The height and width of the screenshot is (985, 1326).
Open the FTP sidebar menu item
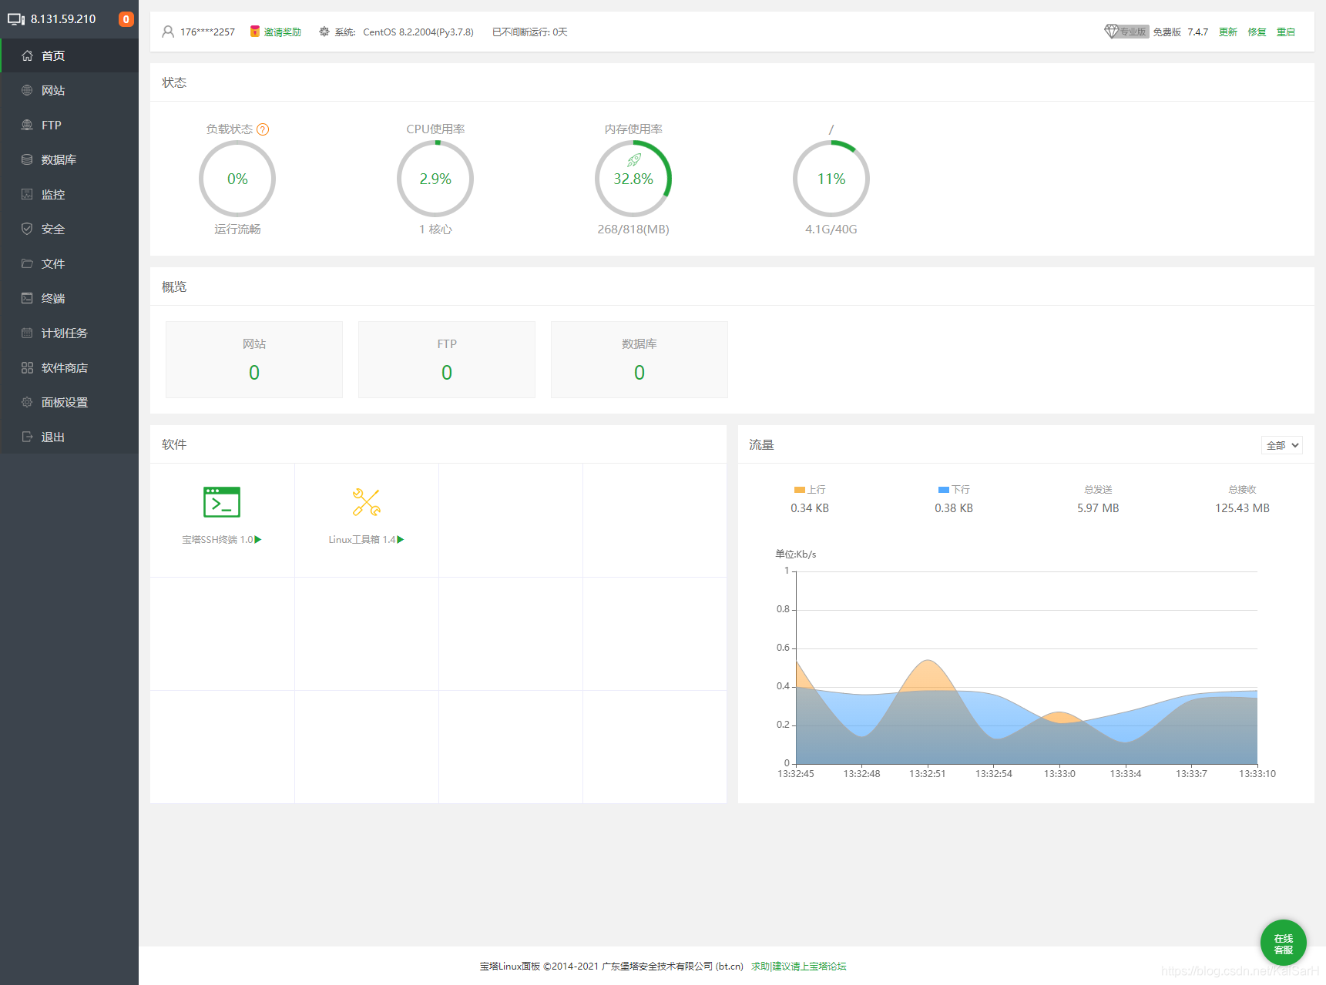(x=69, y=125)
